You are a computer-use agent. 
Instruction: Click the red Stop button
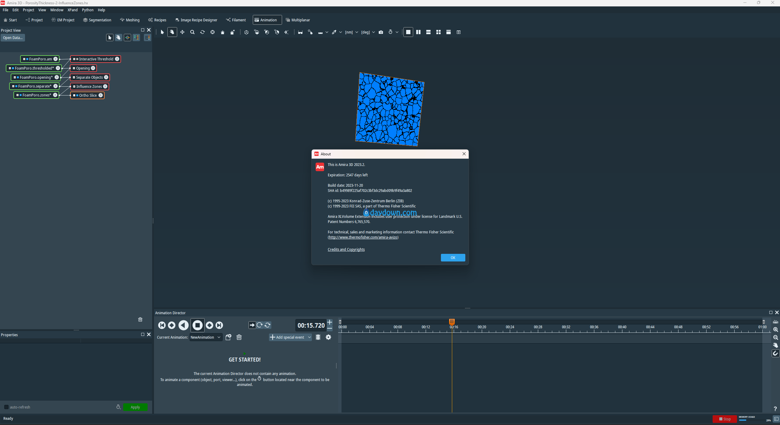[725, 419]
